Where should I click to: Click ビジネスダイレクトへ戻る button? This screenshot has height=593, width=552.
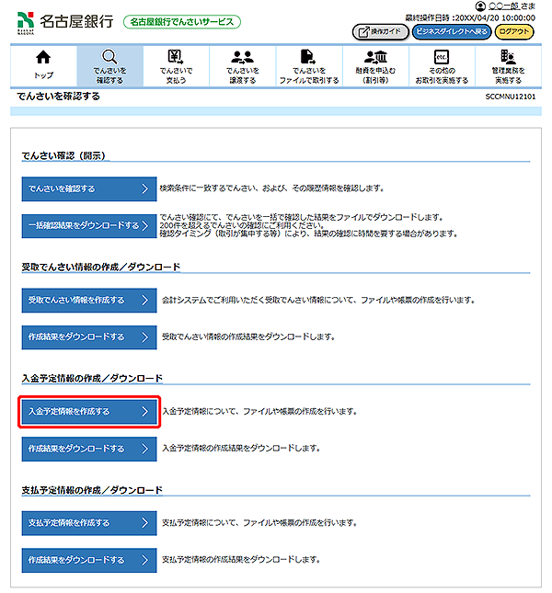(451, 32)
